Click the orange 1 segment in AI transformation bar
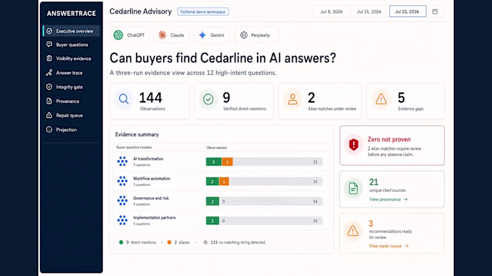Viewport: 492px width, 276px height. click(x=227, y=162)
